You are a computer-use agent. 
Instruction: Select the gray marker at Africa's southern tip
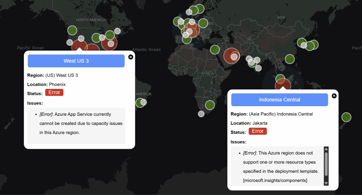(x=201, y=114)
